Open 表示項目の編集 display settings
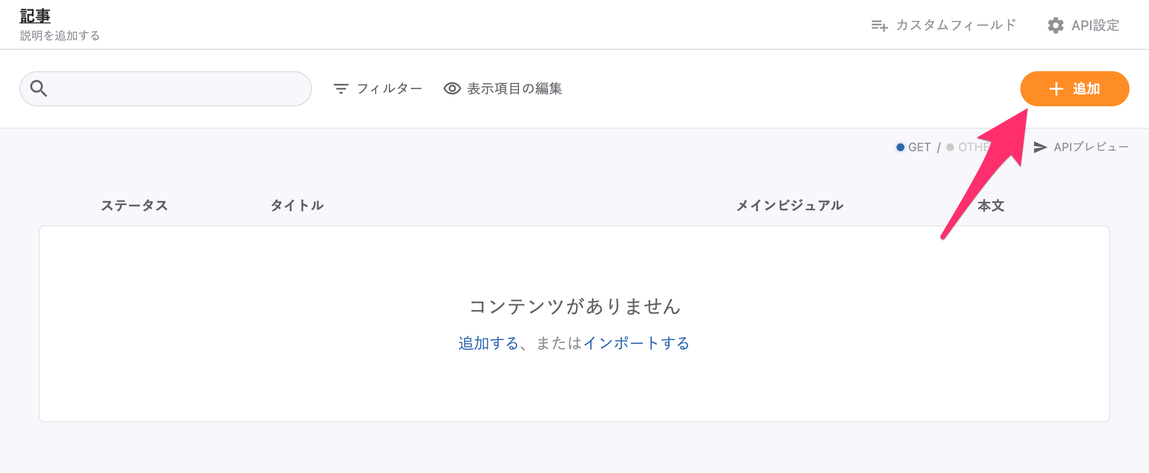The image size is (1149, 473). [515, 89]
